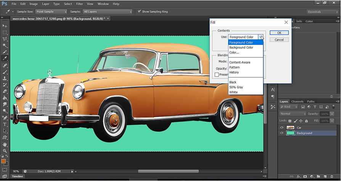Switch to the Paths tab
Viewport: 341px width, 181px height.
tap(311, 102)
